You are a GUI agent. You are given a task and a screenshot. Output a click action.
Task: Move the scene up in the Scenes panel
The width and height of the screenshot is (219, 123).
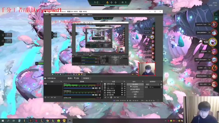pyautogui.click(x=52, y=97)
